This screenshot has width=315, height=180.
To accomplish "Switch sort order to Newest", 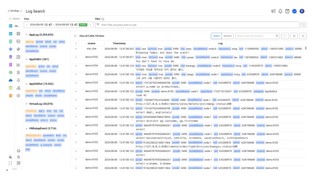I will point(227,36).
